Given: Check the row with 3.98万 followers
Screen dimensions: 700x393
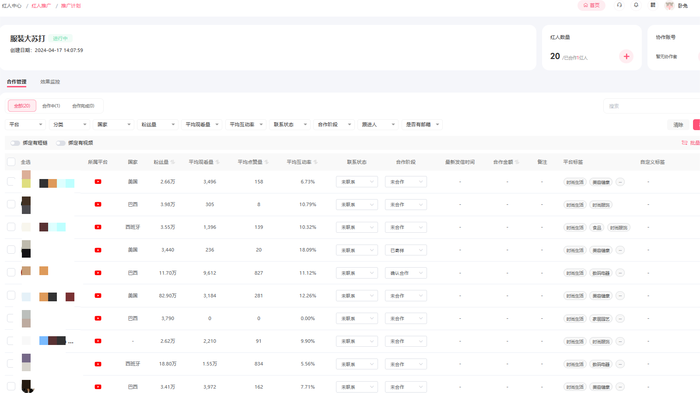Looking at the screenshot, I should [11, 204].
